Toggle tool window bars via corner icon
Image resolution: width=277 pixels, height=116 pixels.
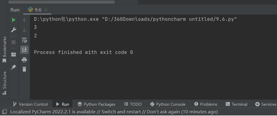point(4,112)
